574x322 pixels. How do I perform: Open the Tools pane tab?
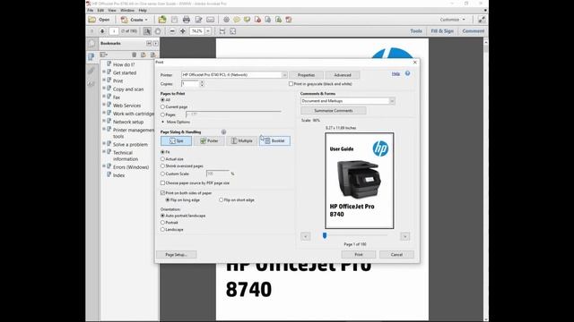click(416, 31)
